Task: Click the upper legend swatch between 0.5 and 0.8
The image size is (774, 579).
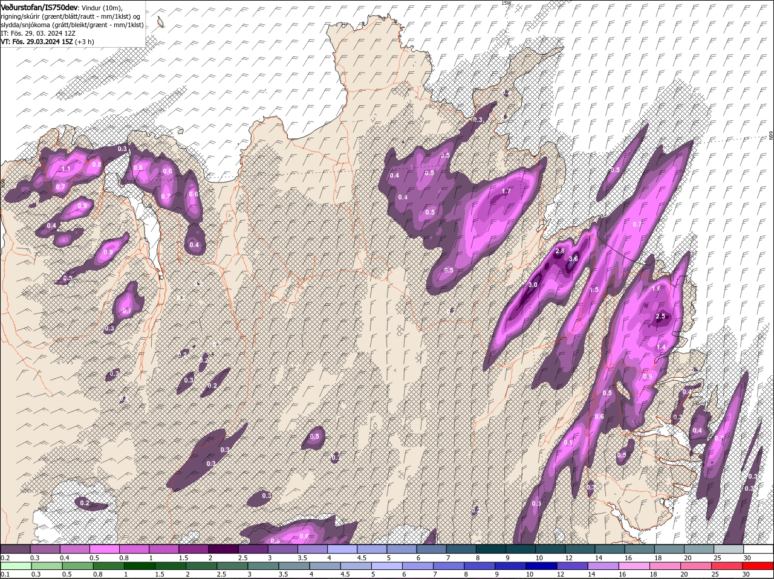Action: pyautogui.click(x=104, y=549)
